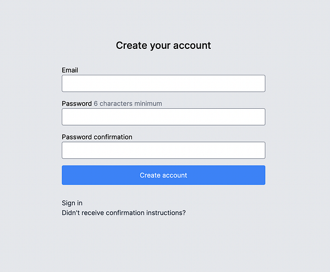Click the first text field in form
Screen dimensions: 330x272
coord(163,84)
